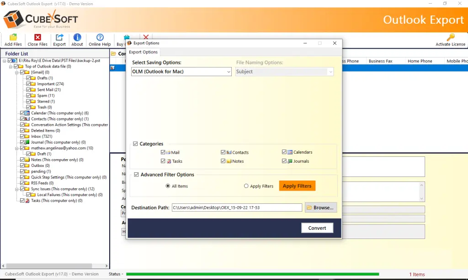Click the CubexSoft logo in the header
The width and height of the screenshot is (468, 280).
(x=41, y=19)
